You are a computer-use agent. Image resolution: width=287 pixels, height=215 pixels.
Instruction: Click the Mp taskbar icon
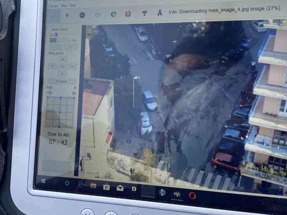coord(177,194)
